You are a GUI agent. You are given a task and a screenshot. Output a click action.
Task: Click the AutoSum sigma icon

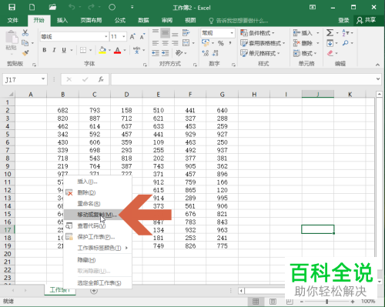pyautogui.click(x=330, y=33)
